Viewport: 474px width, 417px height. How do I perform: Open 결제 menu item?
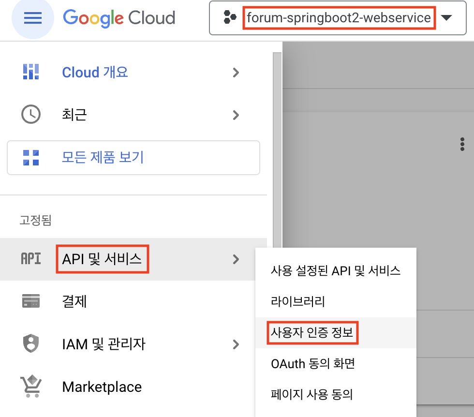coord(133,301)
